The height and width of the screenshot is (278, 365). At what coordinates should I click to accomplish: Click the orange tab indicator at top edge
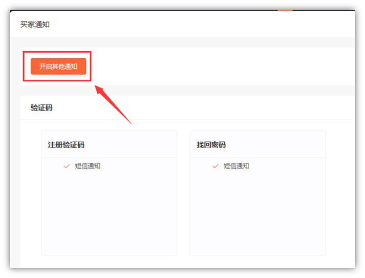(285, 10)
